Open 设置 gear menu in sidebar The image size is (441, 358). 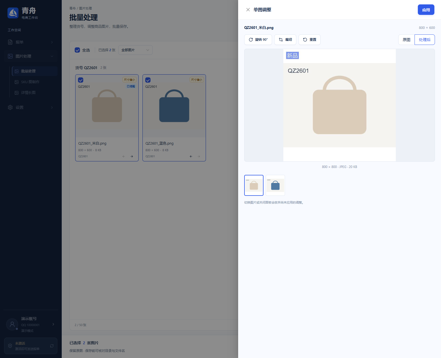[x=31, y=107]
